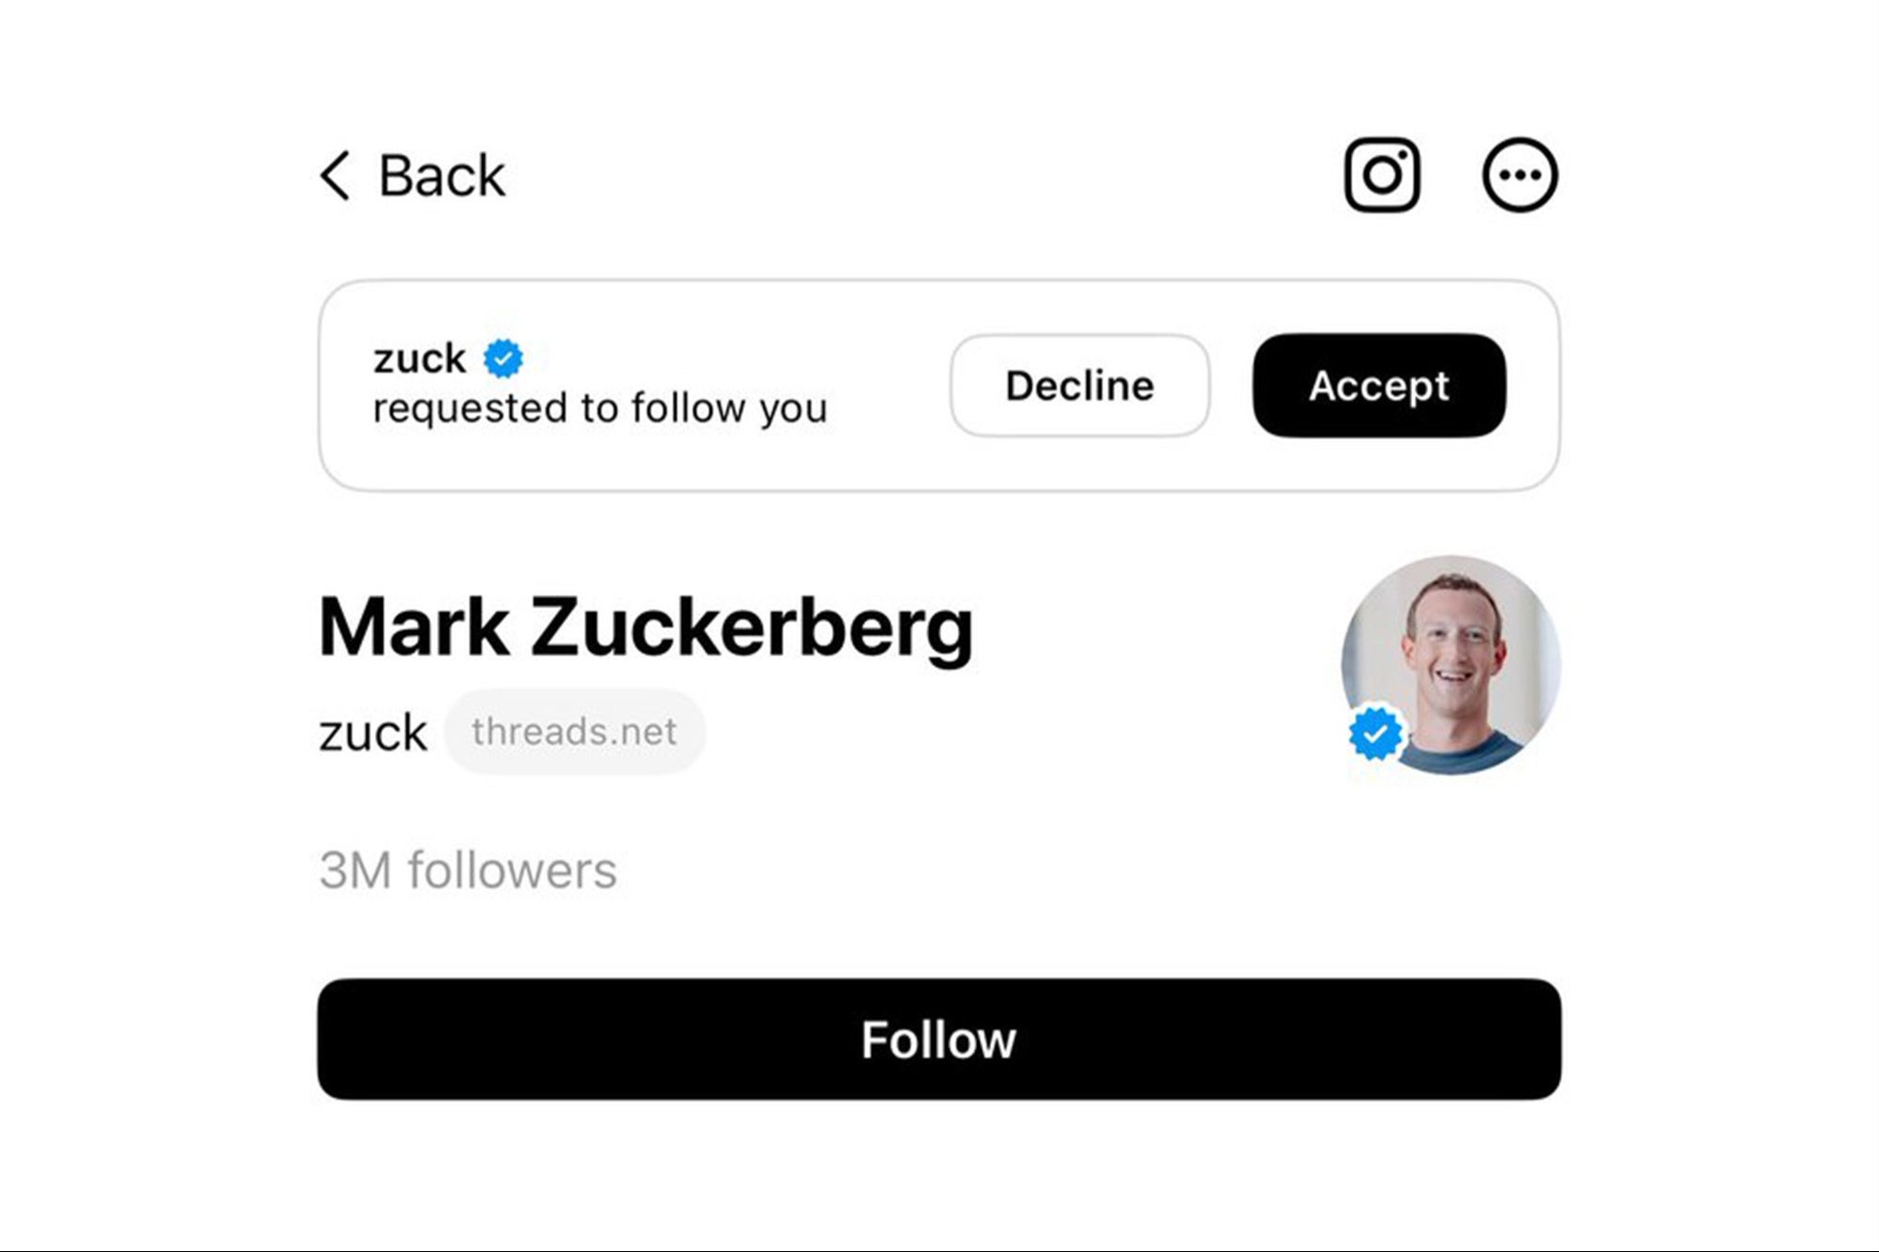
Task: Select the zuck handle below the name
Action: tap(373, 734)
